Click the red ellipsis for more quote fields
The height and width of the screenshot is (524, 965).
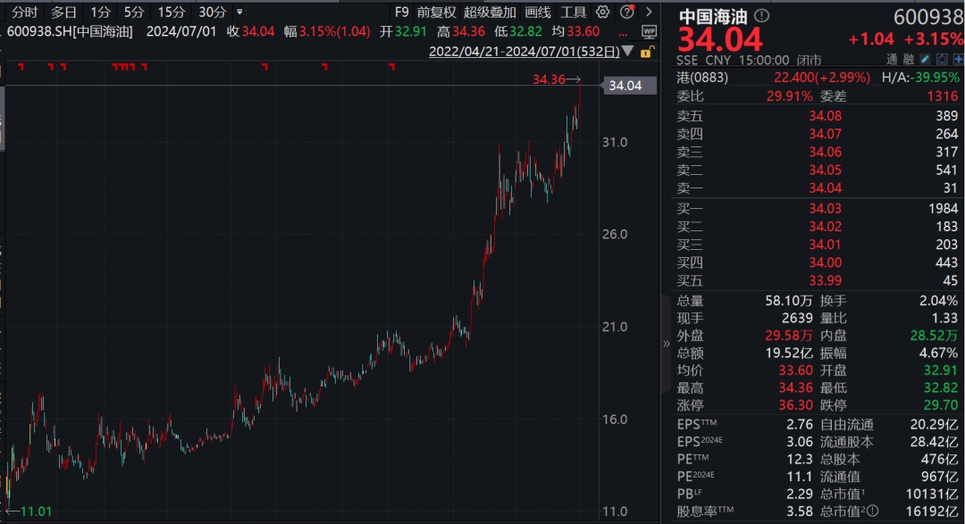pyautogui.click(x=624, y=33)
